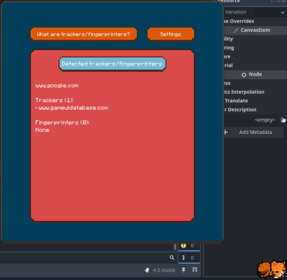
Task: Click the Node circle icon in inspector
Action: (244, 75)
